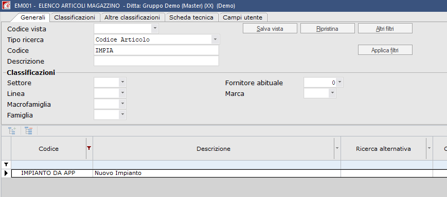Click the filter row cell under Codice
This screenshot has height=197, width=447.
[52, 165]
